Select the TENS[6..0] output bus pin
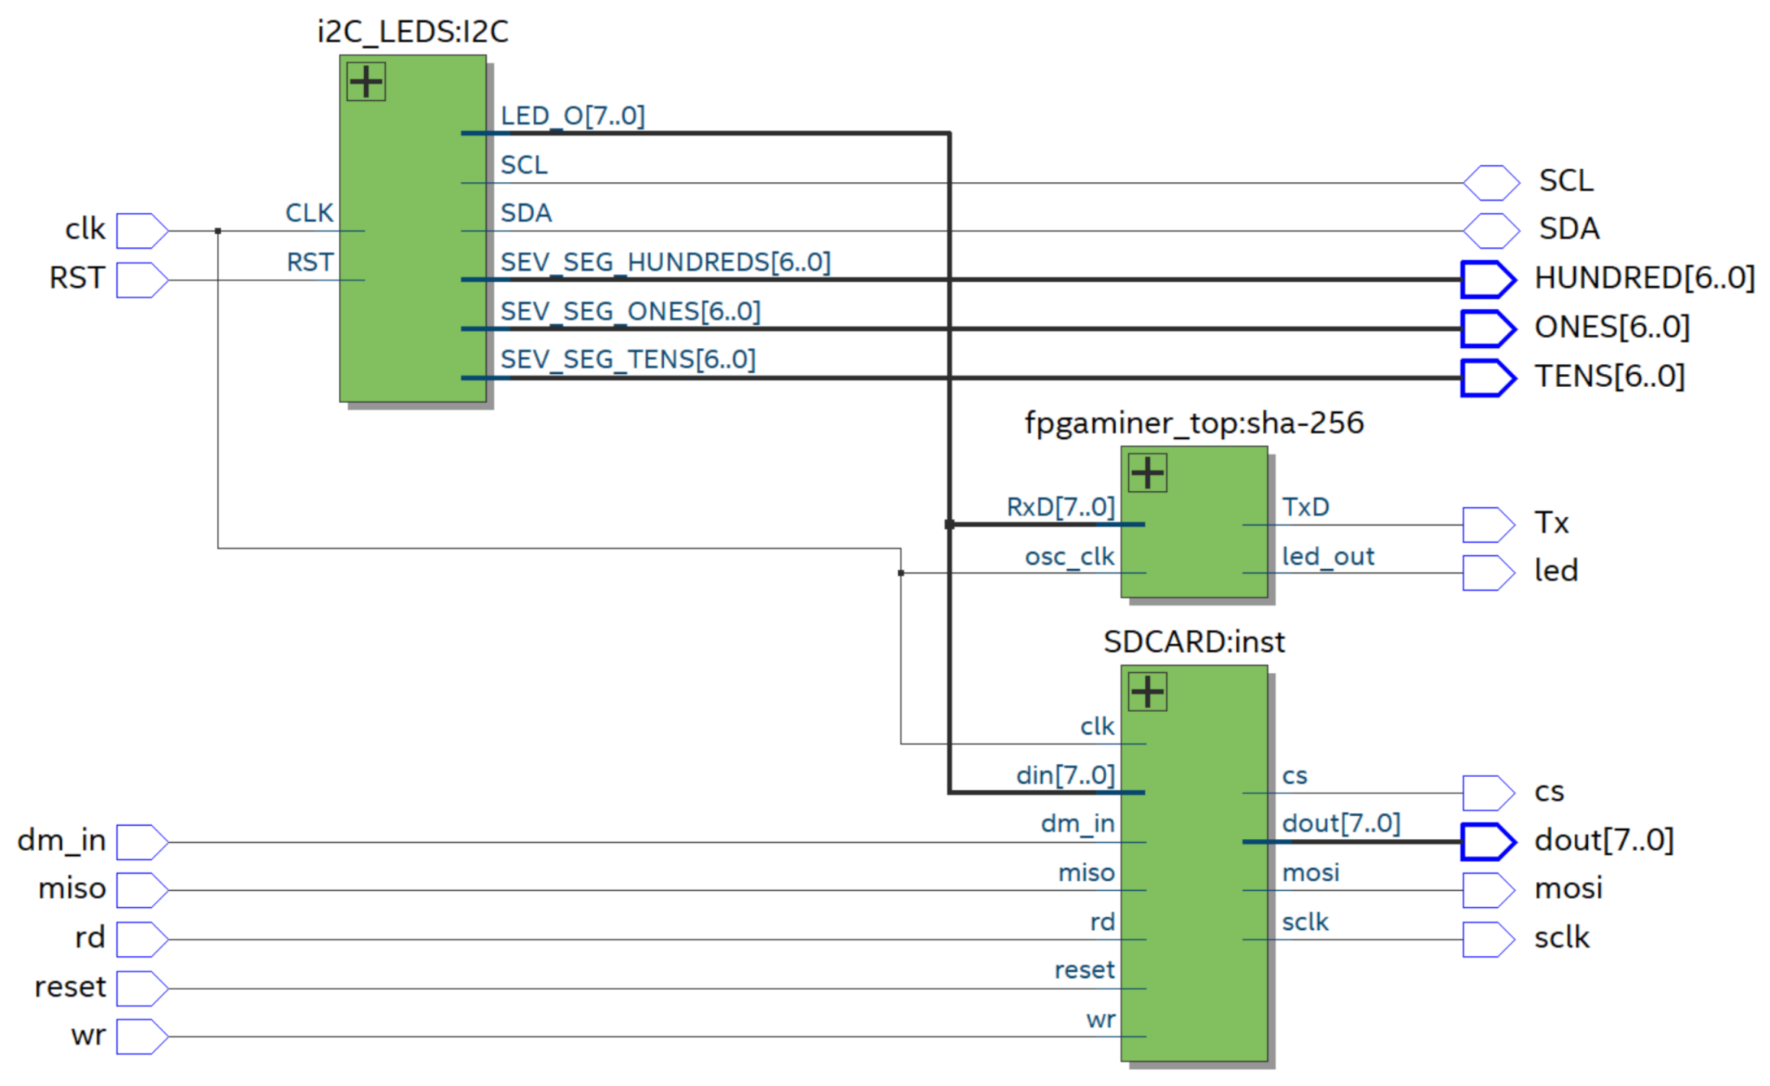1770x1086 pixels. click(x=1487, y=378)
